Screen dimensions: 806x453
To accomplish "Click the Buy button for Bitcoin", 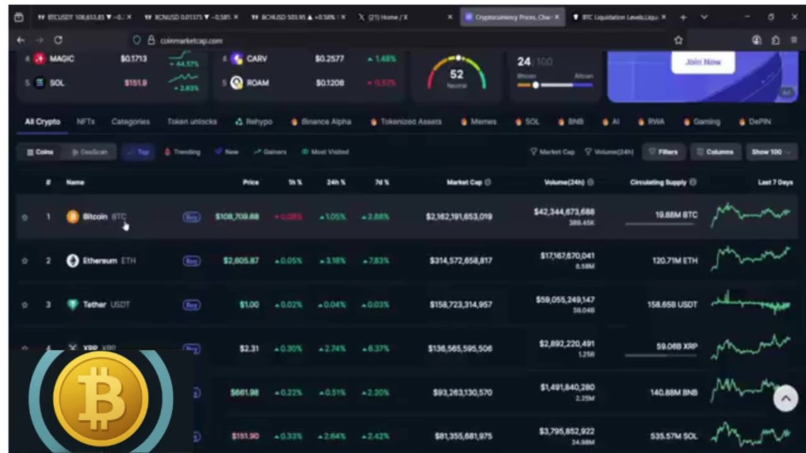I will (191, 217).
